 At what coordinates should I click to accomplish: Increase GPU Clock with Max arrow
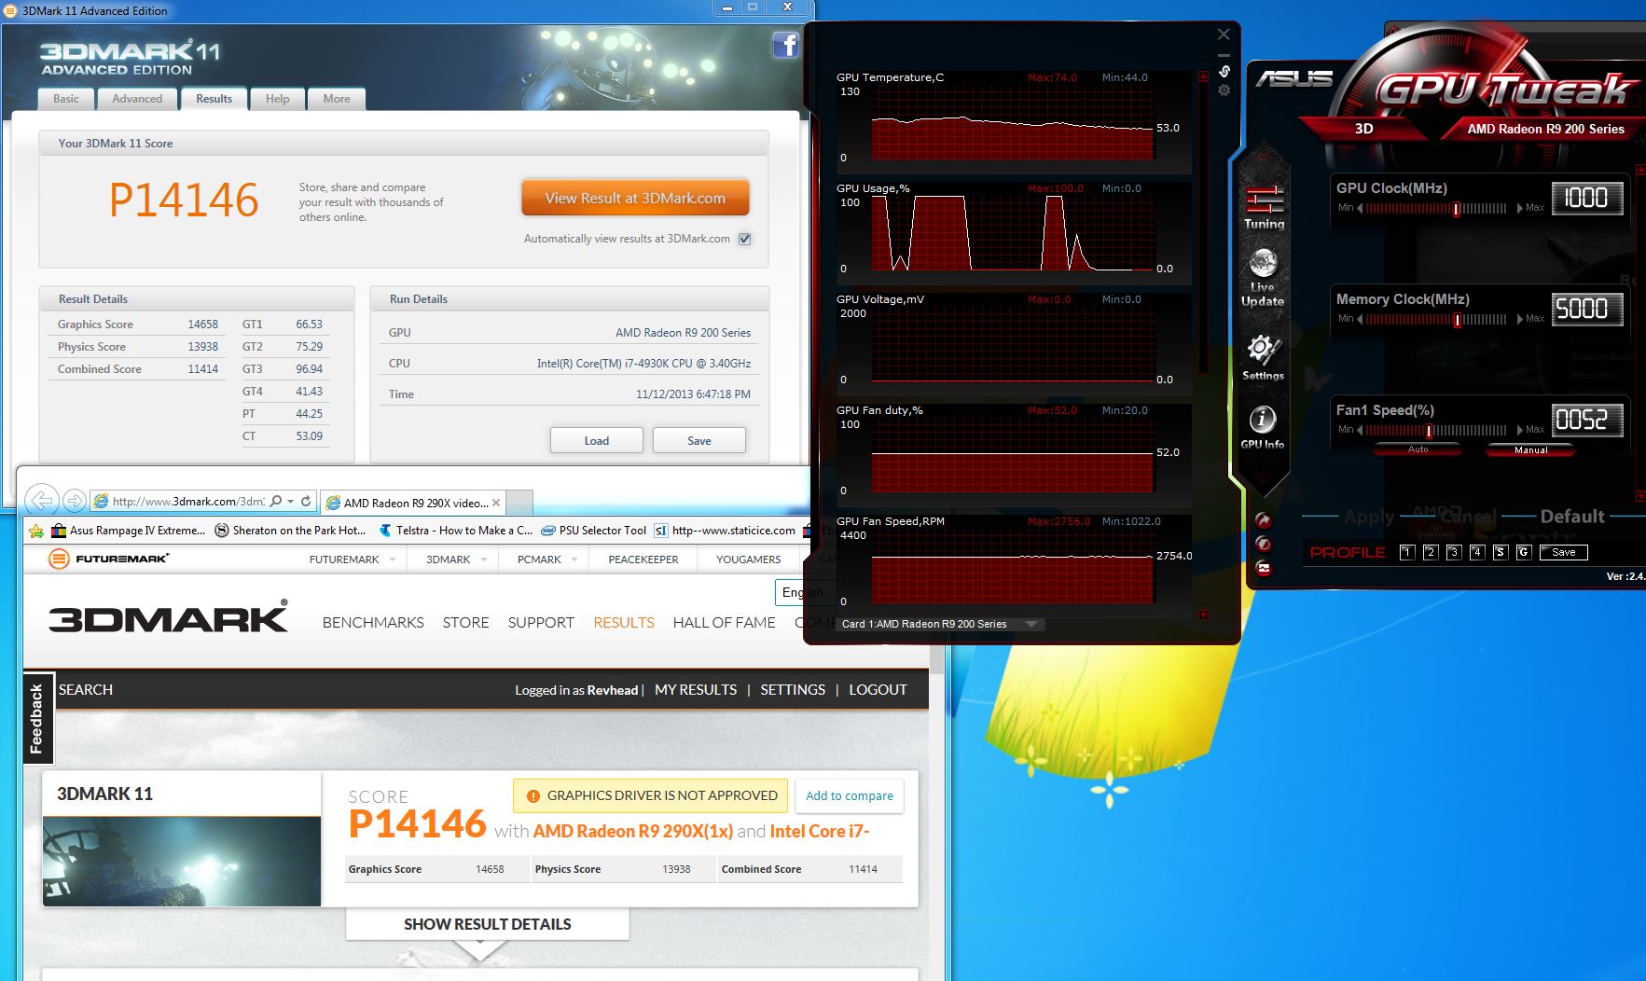point(1519,208)
